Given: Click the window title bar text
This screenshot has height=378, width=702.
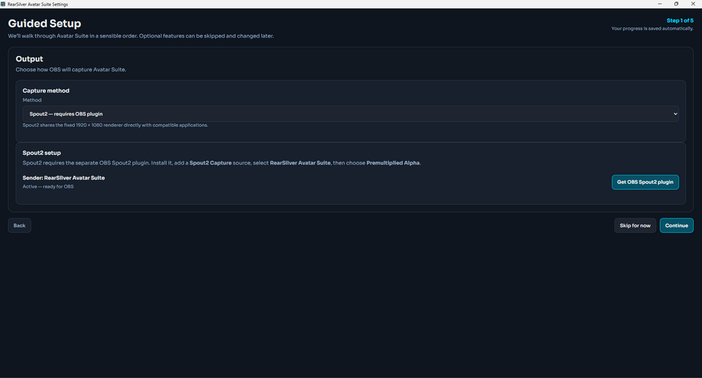Looking at the screenshot, I should click(x=38, y=4).
